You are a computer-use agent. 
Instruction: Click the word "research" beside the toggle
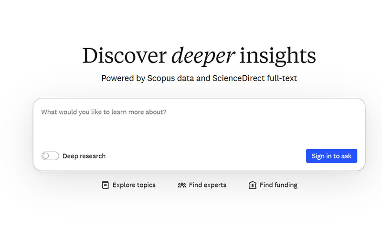(x=93, y=156)
